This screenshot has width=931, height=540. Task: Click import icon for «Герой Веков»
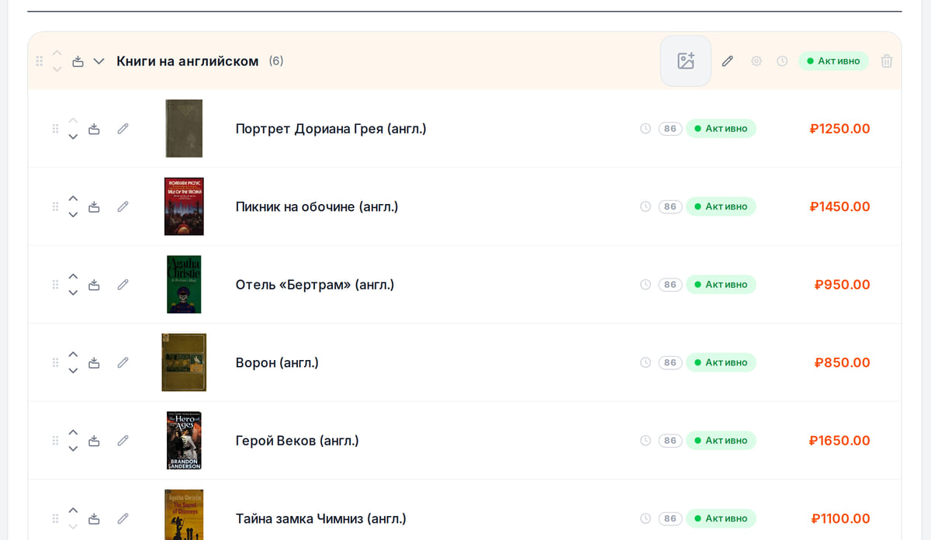94,441
